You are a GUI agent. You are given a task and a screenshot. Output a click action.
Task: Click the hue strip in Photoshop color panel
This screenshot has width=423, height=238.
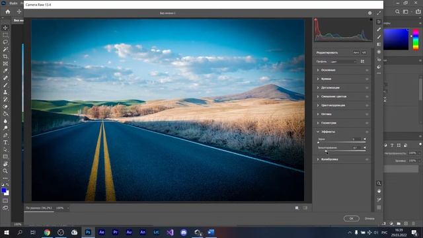click(416, 40)
